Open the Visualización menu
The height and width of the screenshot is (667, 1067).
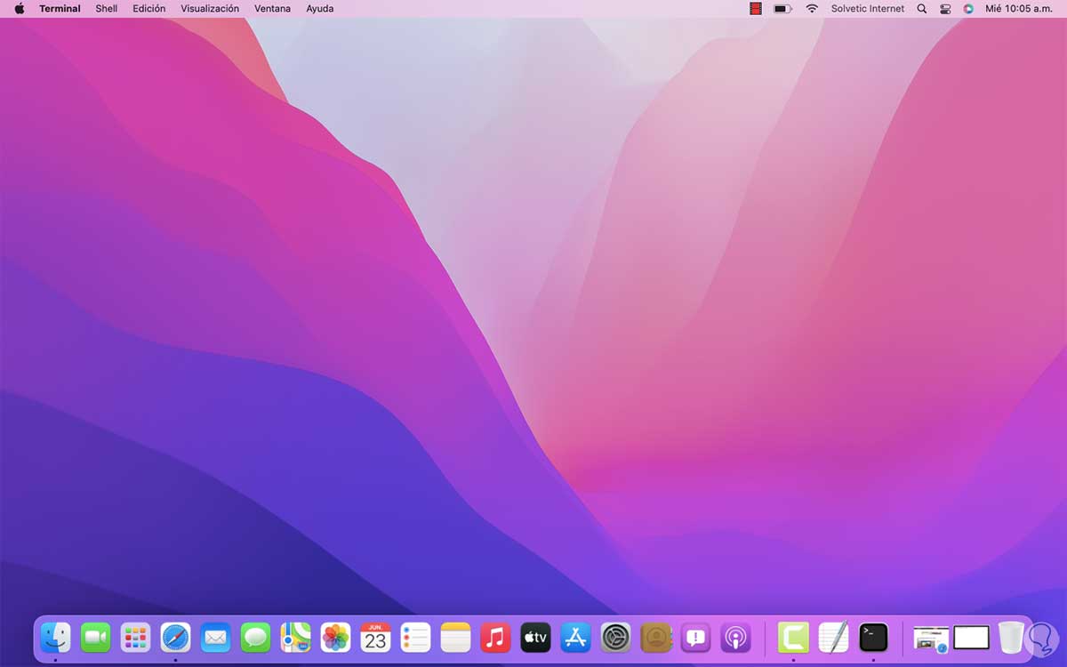click(x=210, y=8)
